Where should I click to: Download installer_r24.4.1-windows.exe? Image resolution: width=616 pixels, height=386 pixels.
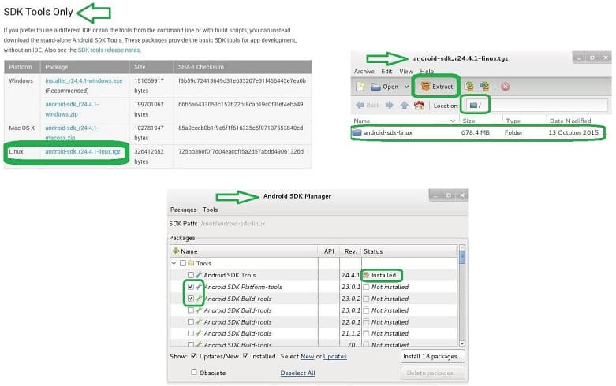(84, 80)
